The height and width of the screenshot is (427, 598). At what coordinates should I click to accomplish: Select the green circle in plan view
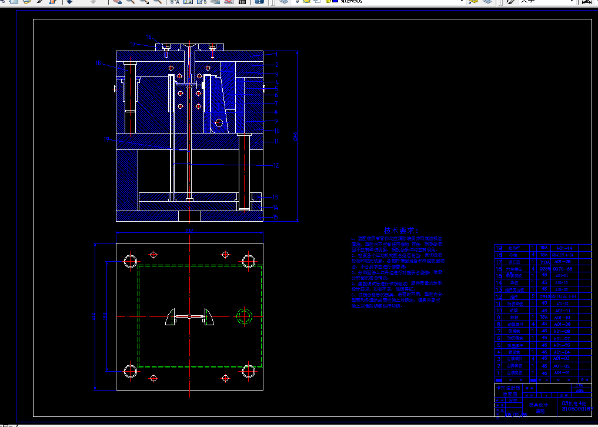tap(245, 316)
